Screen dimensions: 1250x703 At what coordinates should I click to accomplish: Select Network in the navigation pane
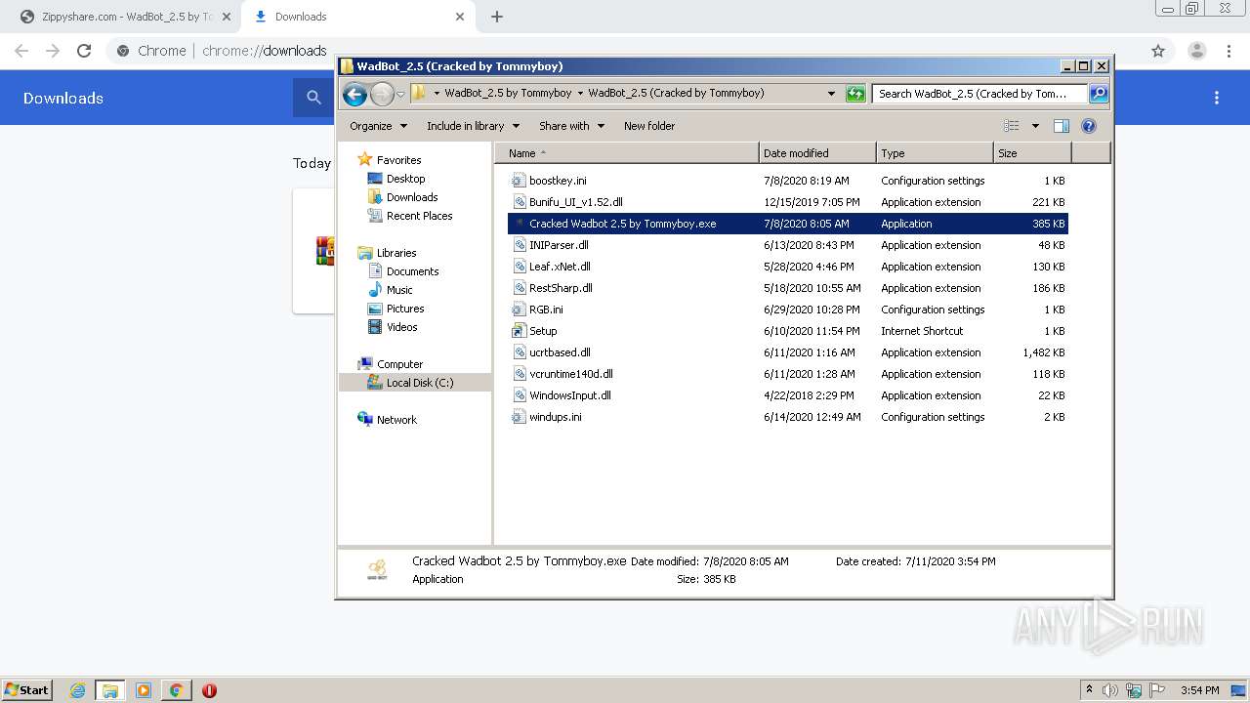(x=388, y=420)
